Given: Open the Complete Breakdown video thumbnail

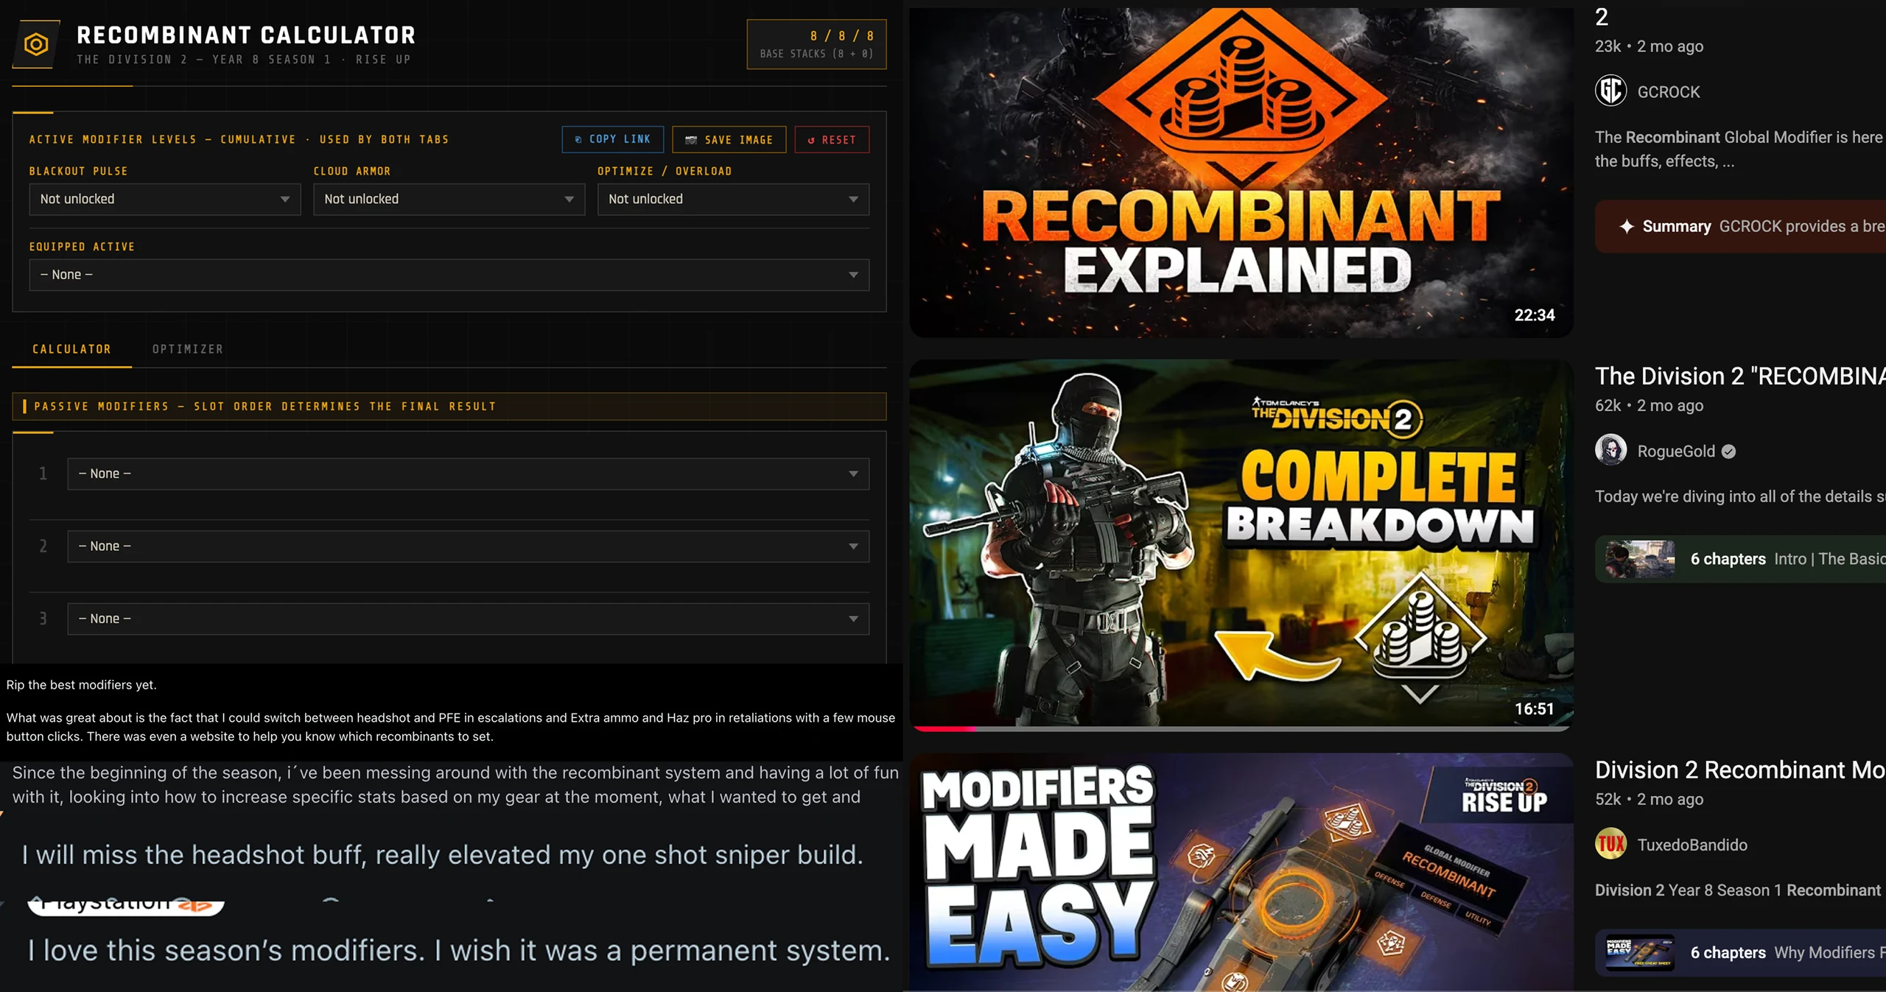Looking at the screenshot, I should (1241, 545).
